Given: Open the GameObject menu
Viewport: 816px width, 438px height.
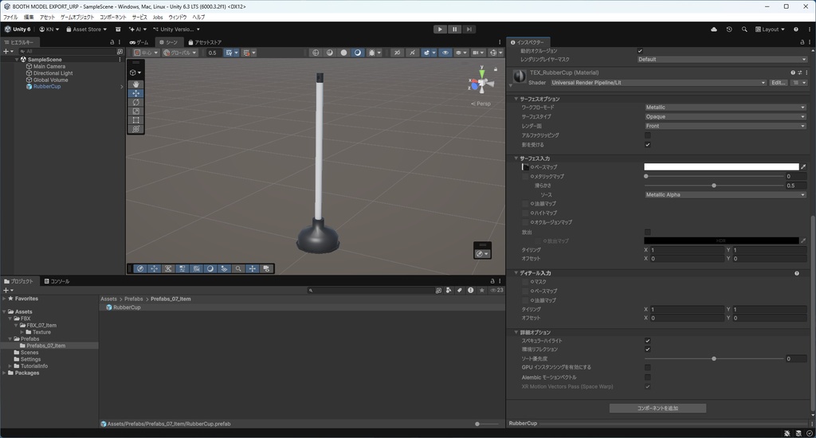Looking at the screenshot, I should (x=77, y=18).
